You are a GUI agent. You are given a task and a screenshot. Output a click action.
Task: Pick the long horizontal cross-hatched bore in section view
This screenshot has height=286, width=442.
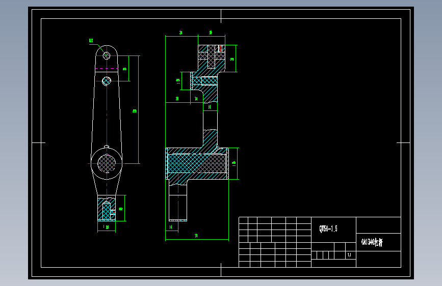click(197, 163)
